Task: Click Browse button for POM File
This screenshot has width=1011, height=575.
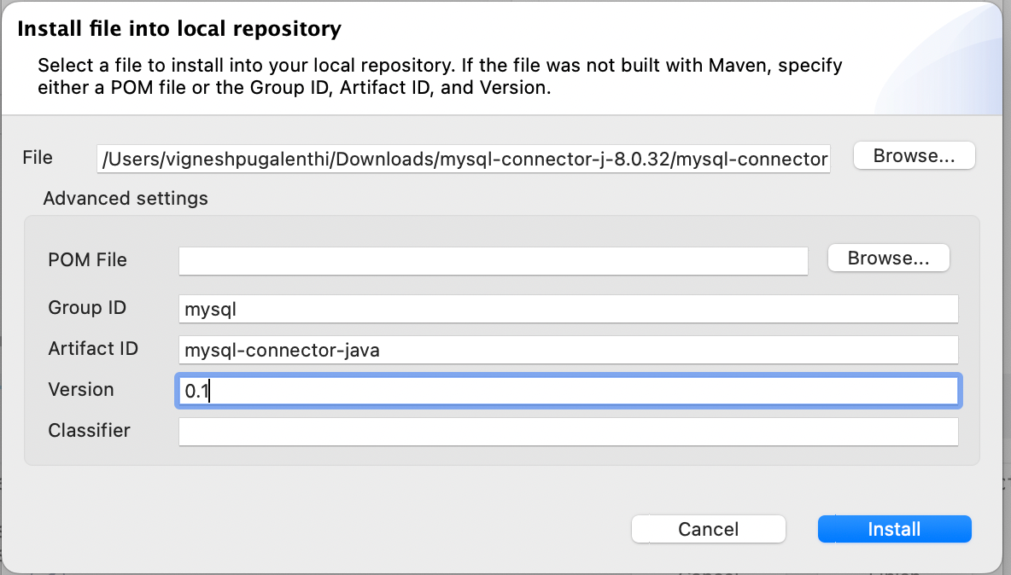Action: point(889,258)
